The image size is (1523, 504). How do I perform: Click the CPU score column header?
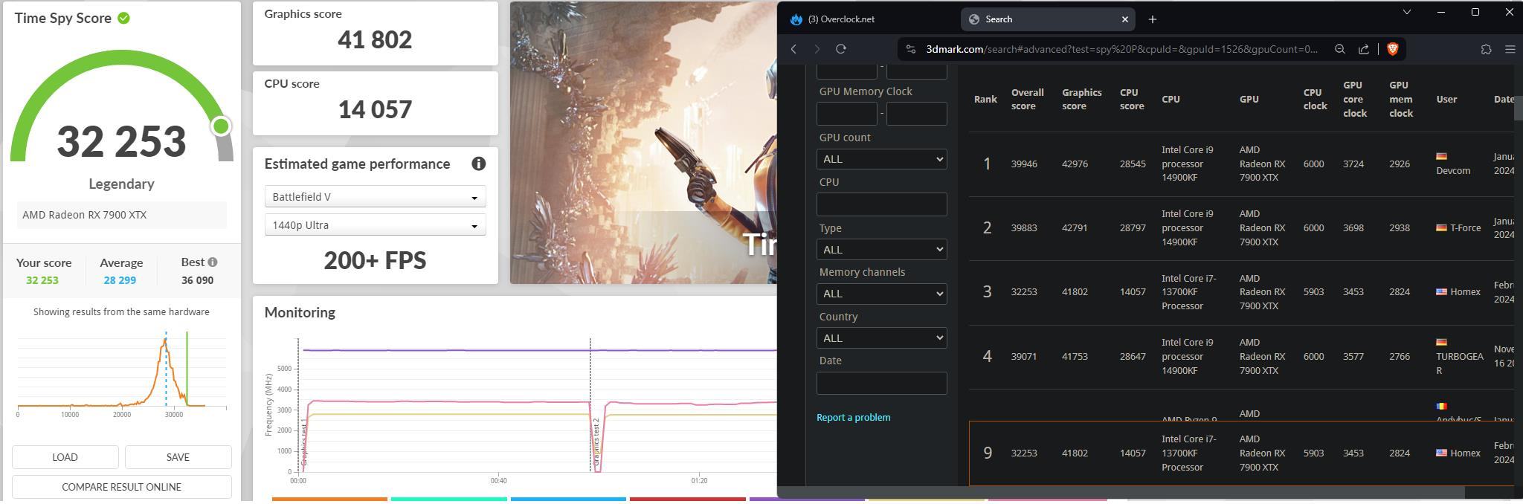point(1131,100)
